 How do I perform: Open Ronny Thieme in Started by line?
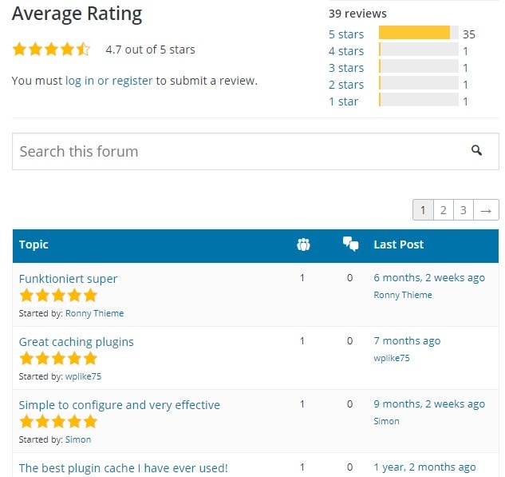pos(95,313)
